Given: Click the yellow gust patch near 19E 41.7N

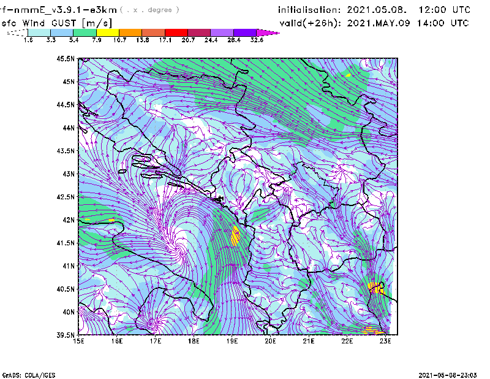Looking at the screenshot, I should (x=235, y=235).
